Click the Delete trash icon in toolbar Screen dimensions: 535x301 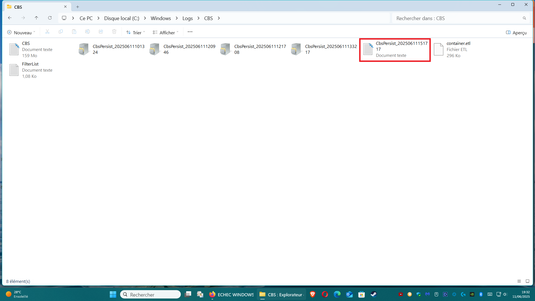114,32
